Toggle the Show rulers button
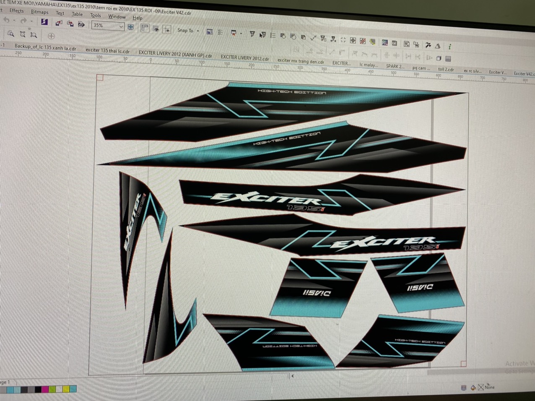 coord(145,28)
